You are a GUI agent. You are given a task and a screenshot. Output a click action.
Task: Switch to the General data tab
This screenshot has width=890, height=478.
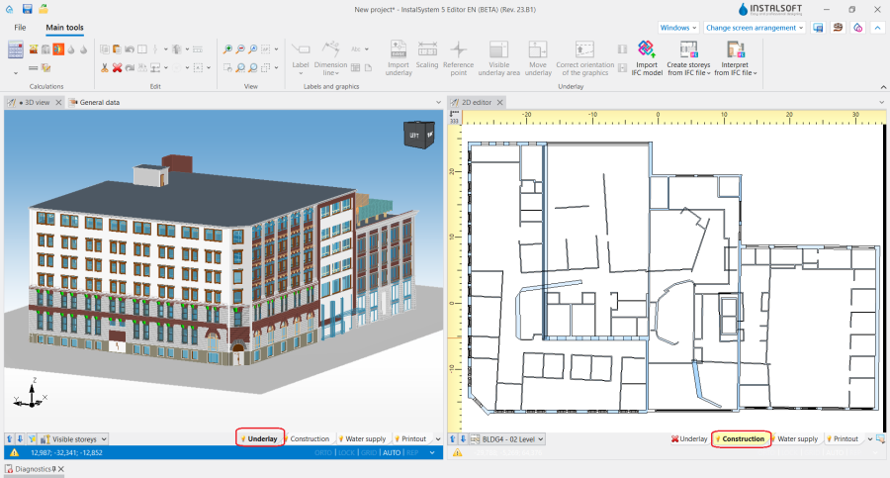click(x=94, y=102)
